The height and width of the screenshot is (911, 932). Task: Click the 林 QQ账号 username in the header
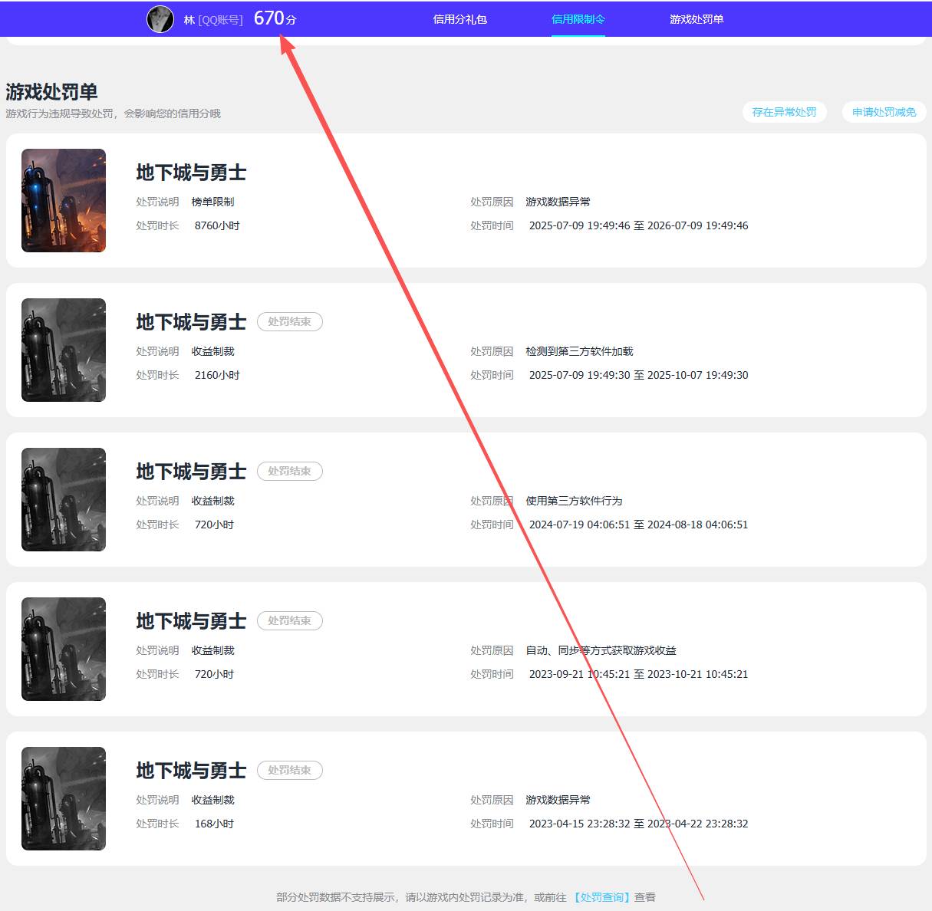pos(212,20)
